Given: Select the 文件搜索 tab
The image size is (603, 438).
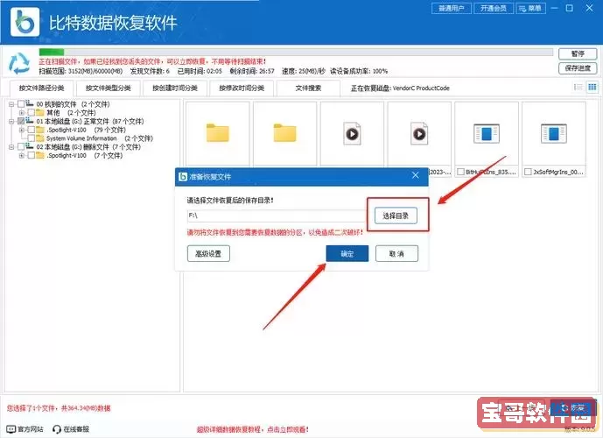Looking at the screenshot, I should pos(308,88).
